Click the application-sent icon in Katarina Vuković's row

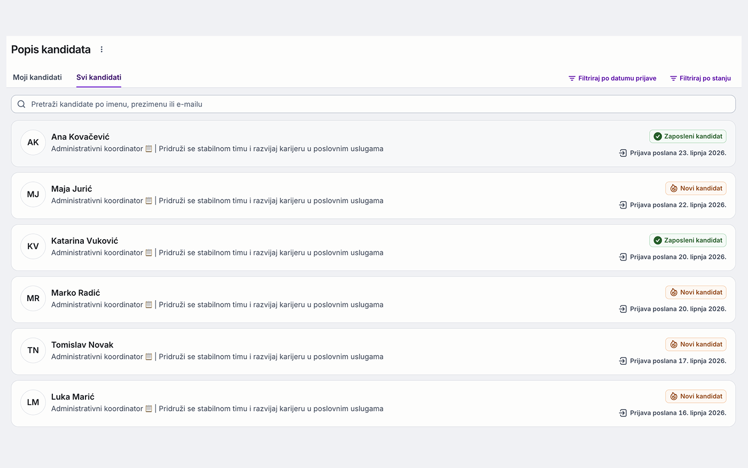[623, 257]
